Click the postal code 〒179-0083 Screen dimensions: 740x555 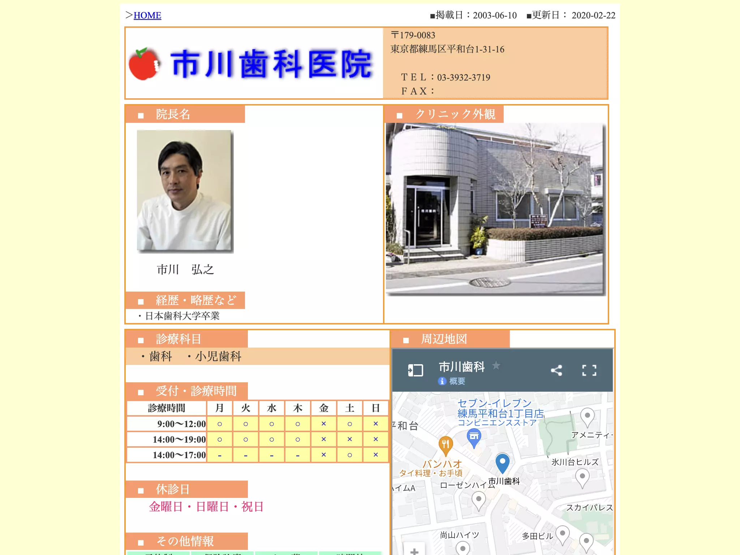point(413,35)
